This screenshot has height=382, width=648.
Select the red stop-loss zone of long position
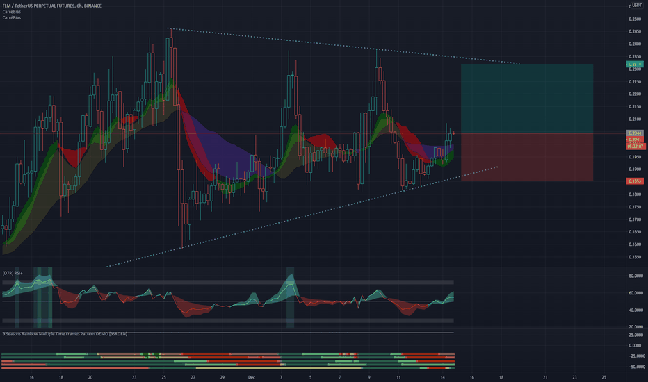point(527,158)
